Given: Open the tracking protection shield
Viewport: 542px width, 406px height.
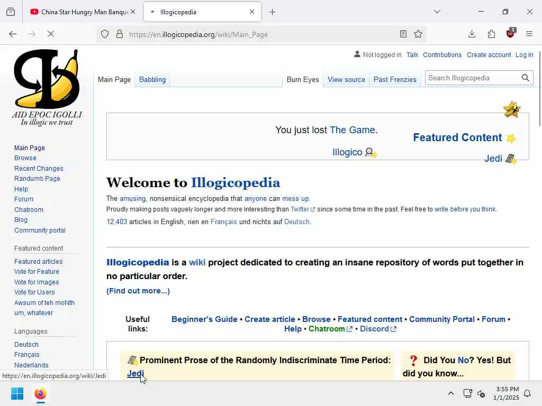Looking at the screenshot, I should pyautogui.click(x=105, y=34).
